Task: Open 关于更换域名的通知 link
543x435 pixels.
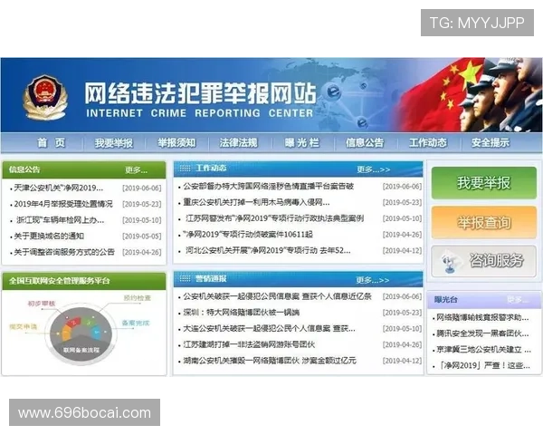Action: 49,237
